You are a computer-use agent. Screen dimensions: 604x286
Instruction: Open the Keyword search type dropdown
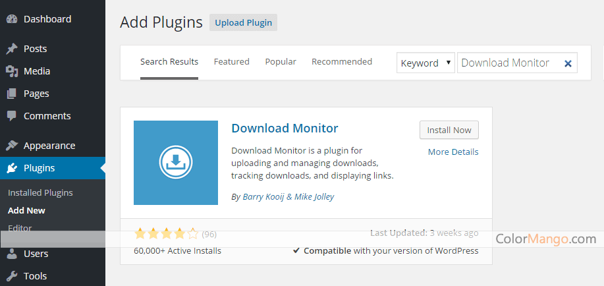pyautogui.click(x=426, y=63)
